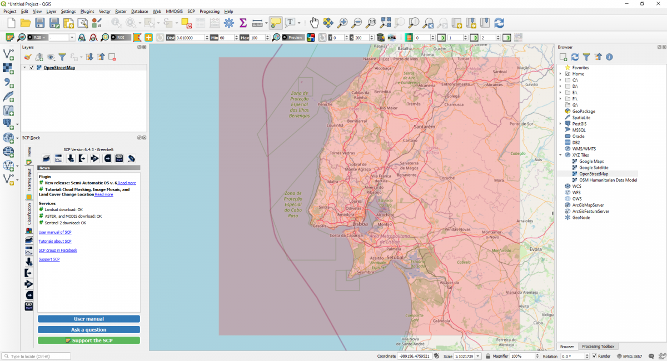Open project using the yellow folder icon
The height and width of the screenshot is (361, 667).
[x=26, y=23]
